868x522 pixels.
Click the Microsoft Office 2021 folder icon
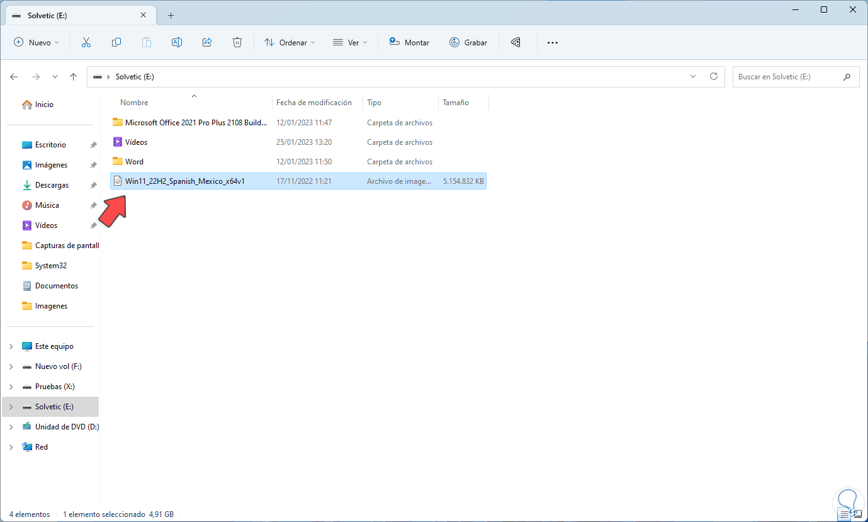point(117,122)
